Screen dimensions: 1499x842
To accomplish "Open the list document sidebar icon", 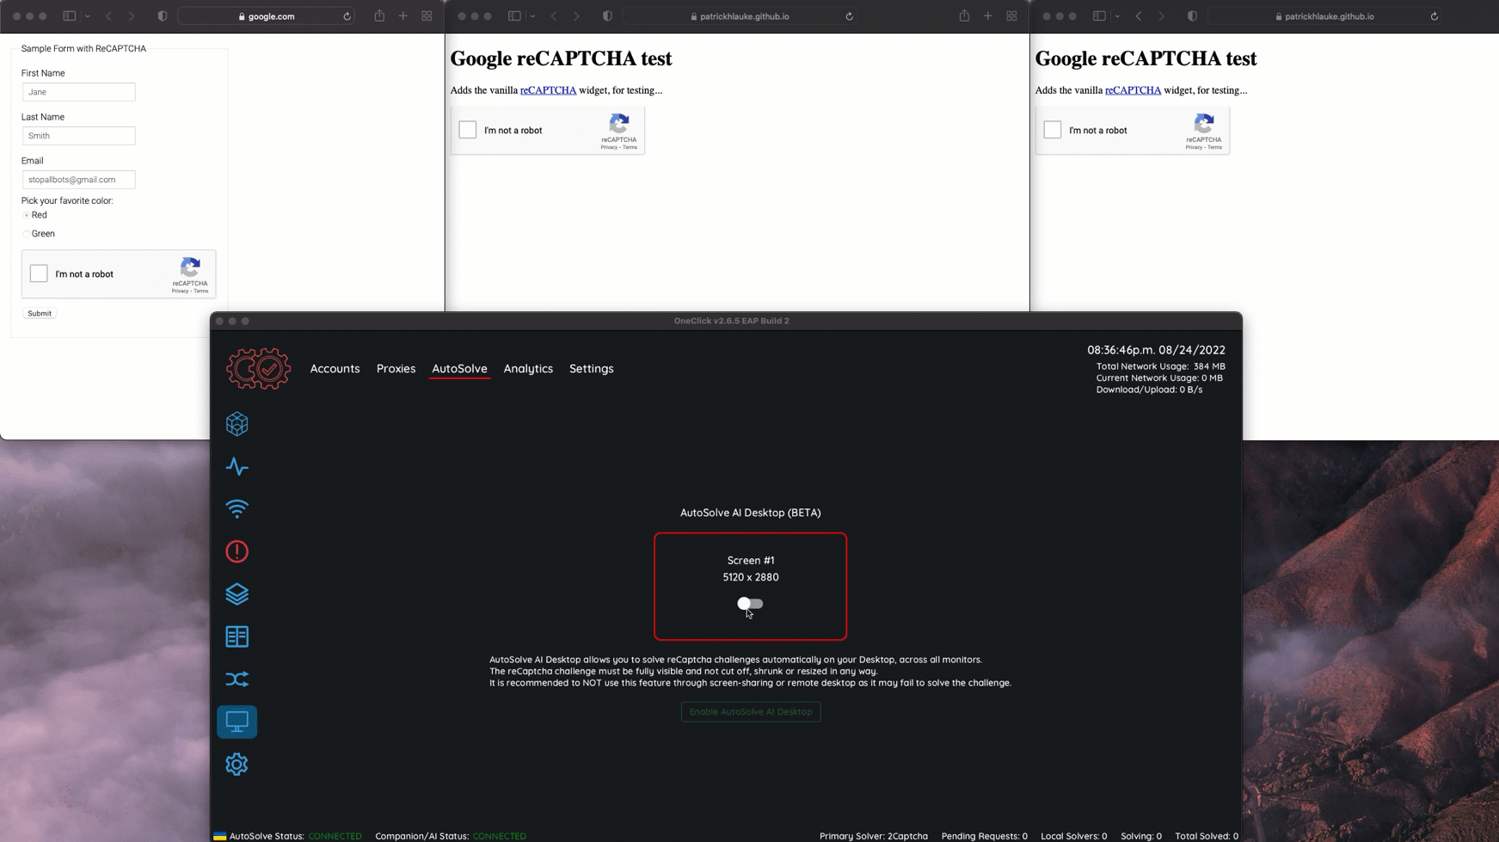I will (x=237, y=636).
